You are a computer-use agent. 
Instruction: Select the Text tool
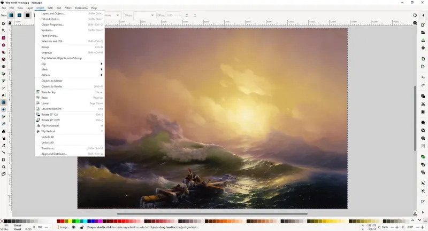4,95
